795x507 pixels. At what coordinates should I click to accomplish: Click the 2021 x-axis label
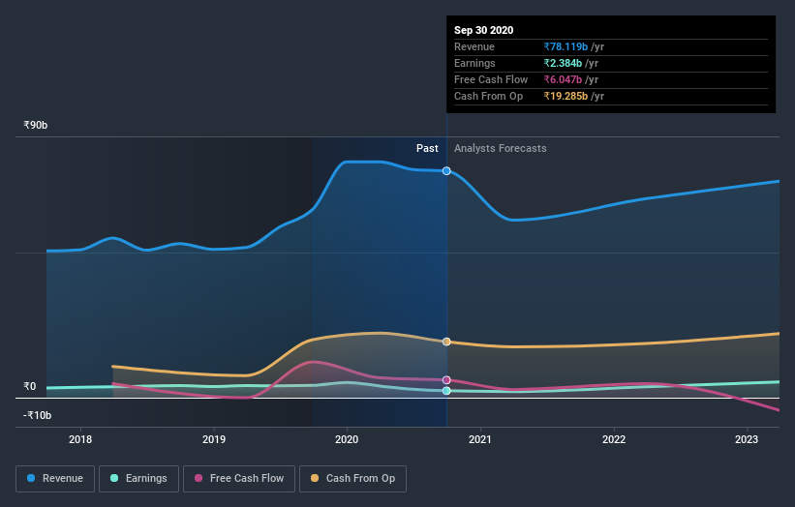coord(480,439)
